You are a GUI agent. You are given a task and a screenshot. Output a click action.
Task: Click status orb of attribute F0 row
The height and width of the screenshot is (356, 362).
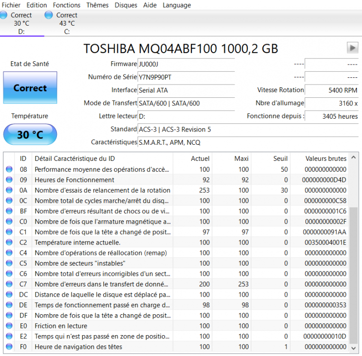point(9,347)
